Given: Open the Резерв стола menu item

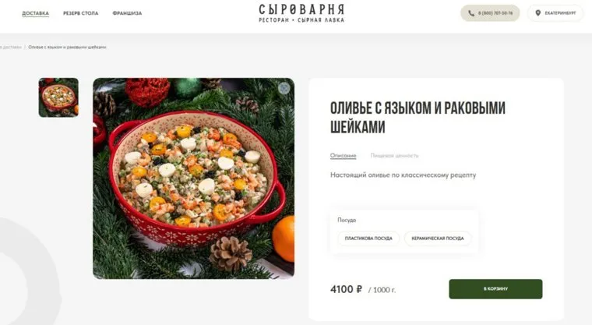Looking at the screenshot, I should click(80, 13).
